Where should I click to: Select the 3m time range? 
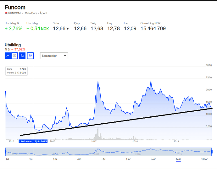click(79, 159)
